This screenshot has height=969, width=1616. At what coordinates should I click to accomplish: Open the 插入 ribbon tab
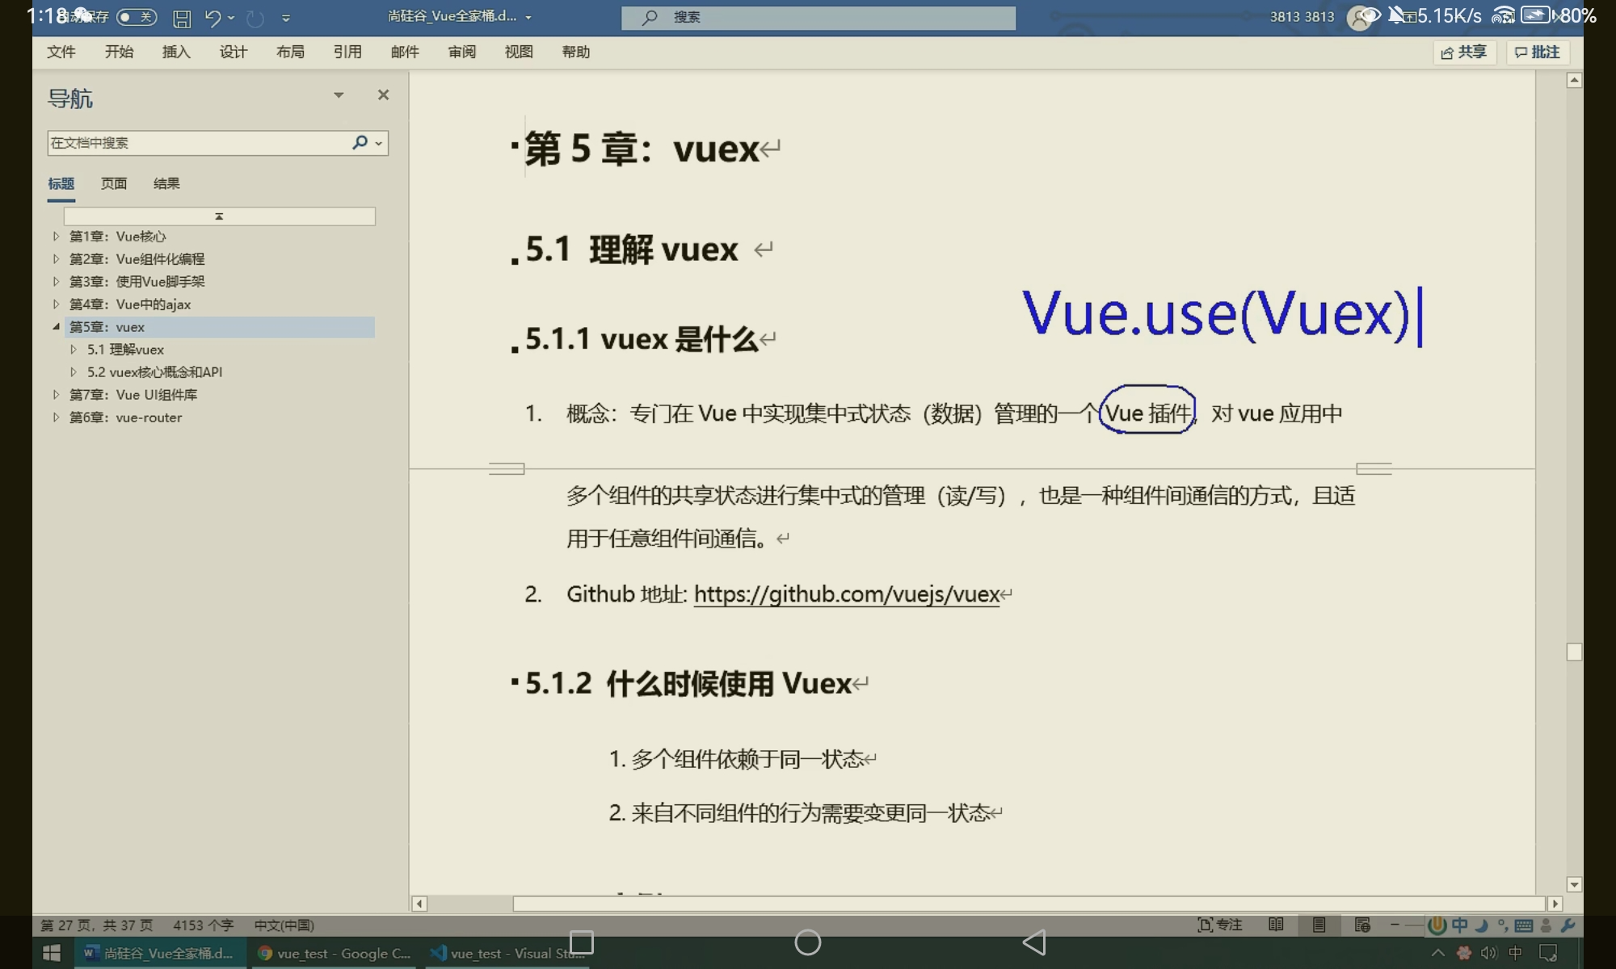[176, 52]
